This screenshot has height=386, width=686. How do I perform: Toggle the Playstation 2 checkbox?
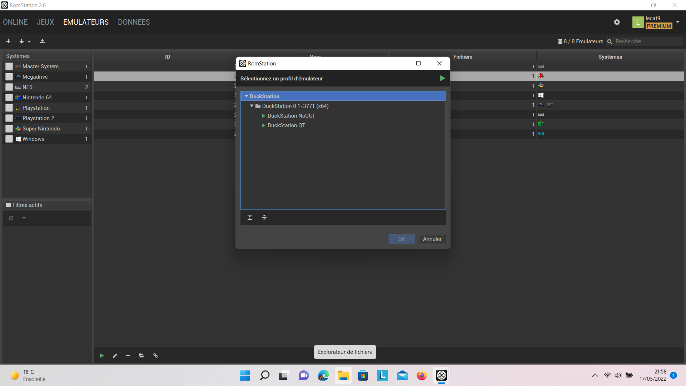pos(9,118)
